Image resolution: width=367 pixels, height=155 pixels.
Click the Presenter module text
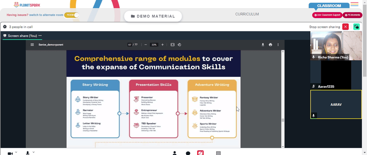147,97
